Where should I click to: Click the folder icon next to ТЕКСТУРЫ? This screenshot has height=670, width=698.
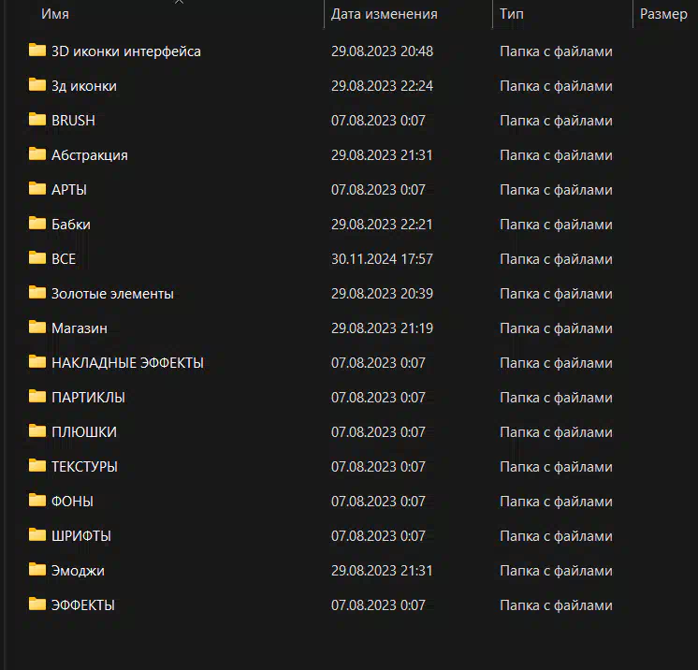point(37,466)
